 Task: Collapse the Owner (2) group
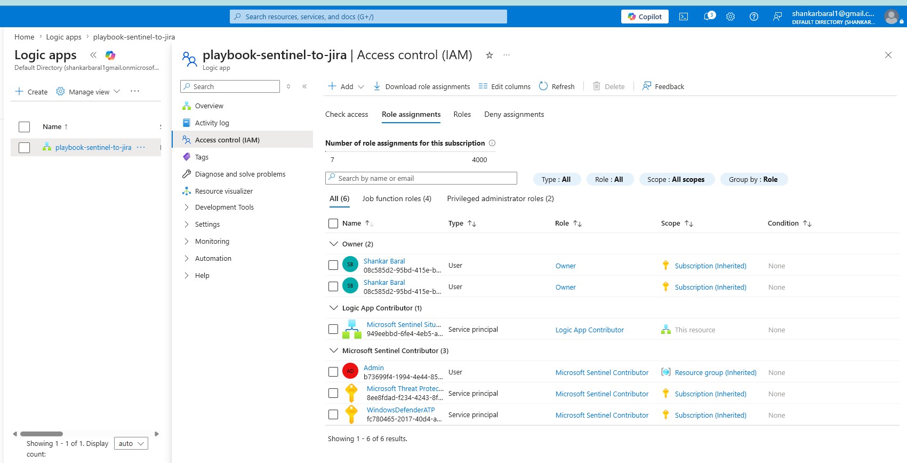pos(334,244)
